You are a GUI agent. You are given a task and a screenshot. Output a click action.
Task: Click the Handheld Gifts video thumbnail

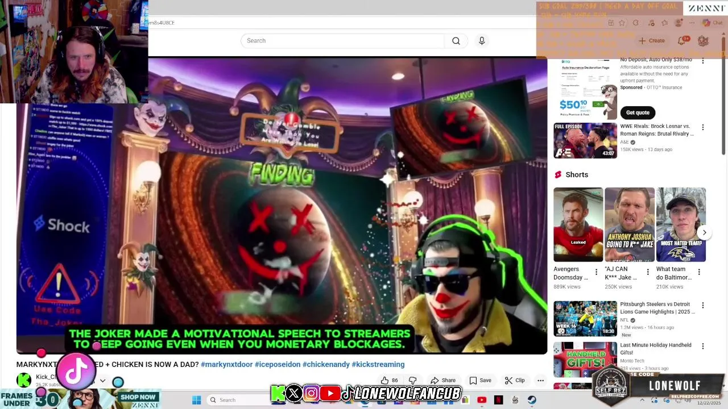pyautogui.click(x=585, y=359)
